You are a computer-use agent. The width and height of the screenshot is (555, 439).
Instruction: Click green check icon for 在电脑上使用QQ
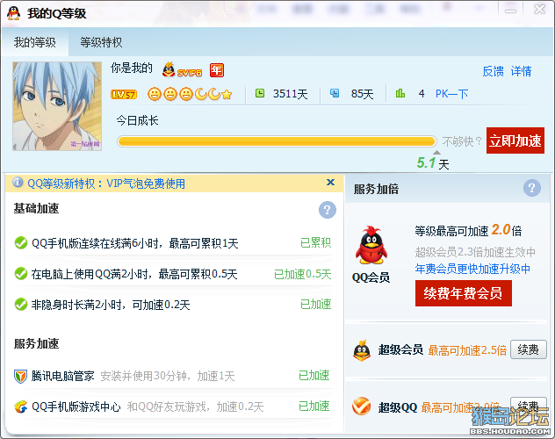click(x=21, y=273)
